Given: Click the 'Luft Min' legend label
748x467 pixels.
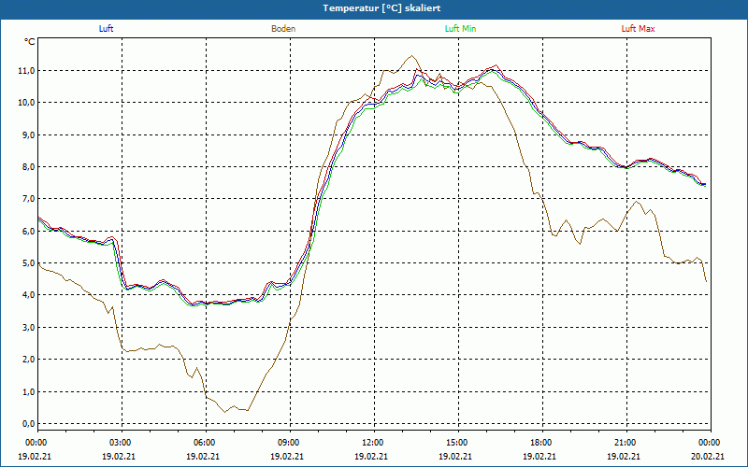Looking at the screenshot, I should point(460,29).
